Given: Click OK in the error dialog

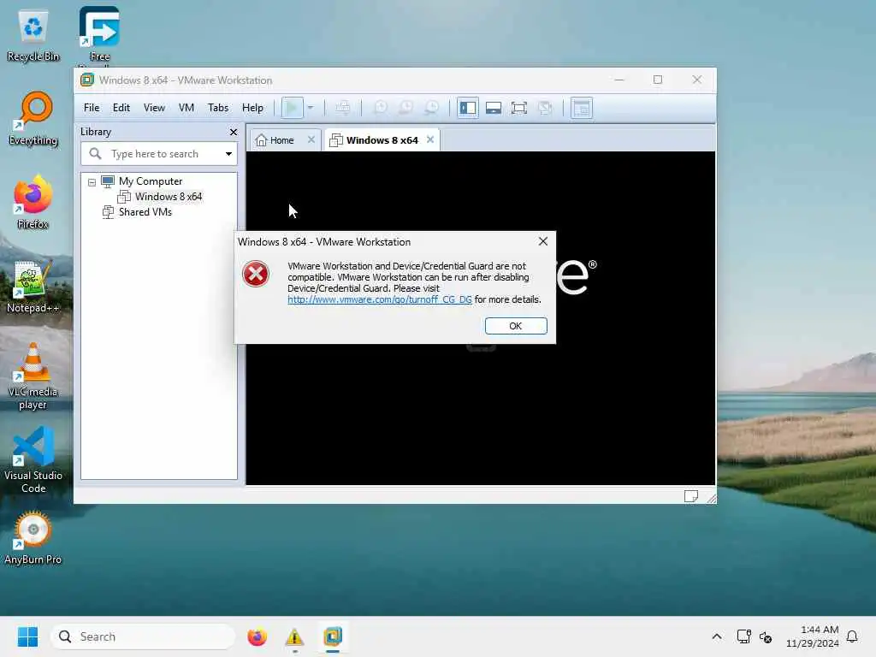Looking at the screenshot, I should click(516, 326).
